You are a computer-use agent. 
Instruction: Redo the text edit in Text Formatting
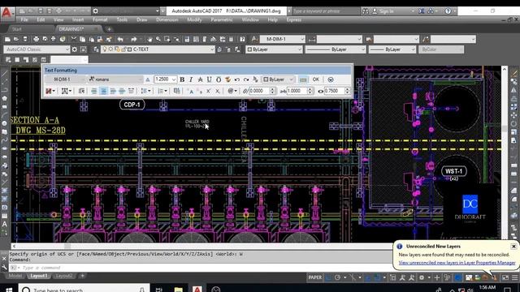click(246, 79)
